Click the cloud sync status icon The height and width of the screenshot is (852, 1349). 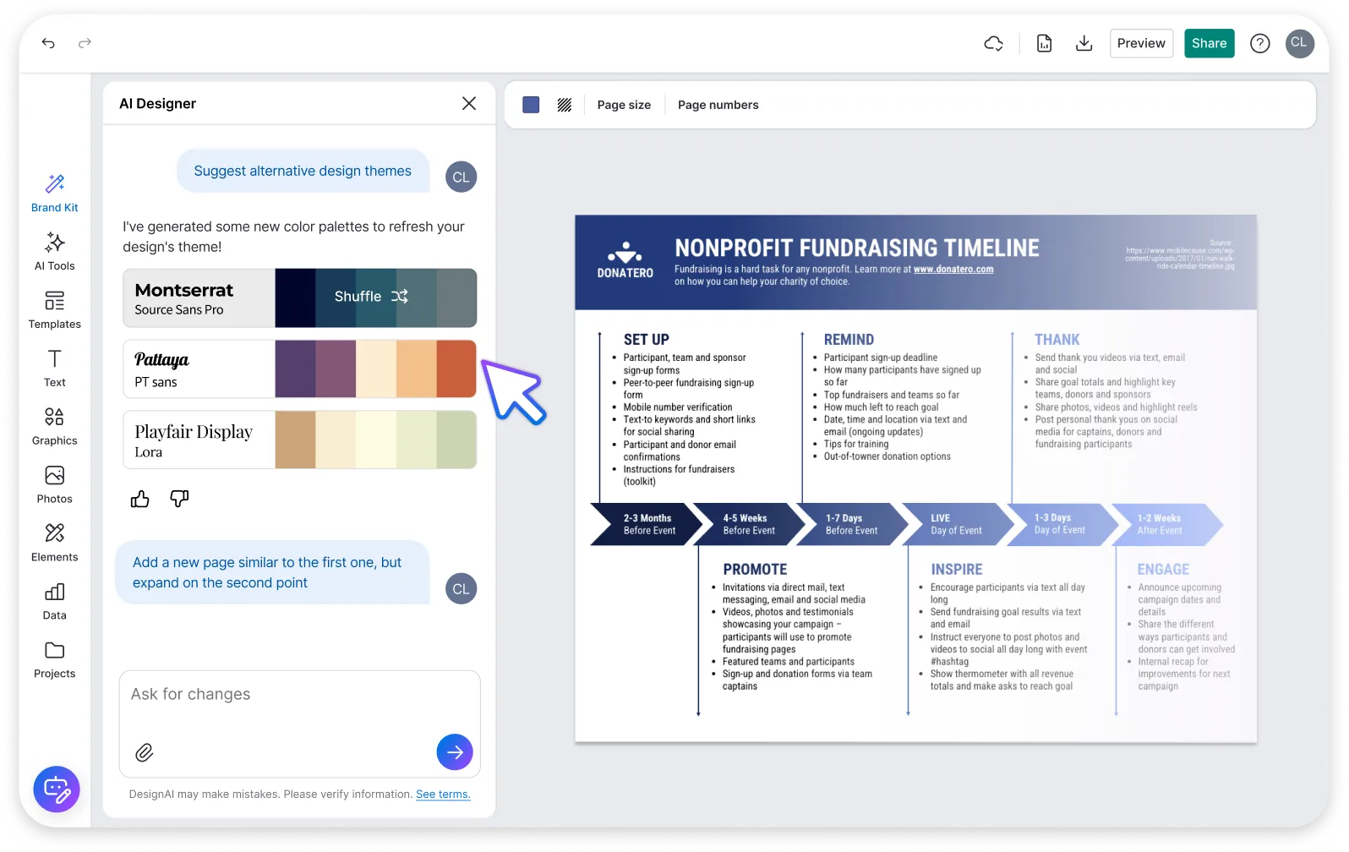(x=994, y=43)
